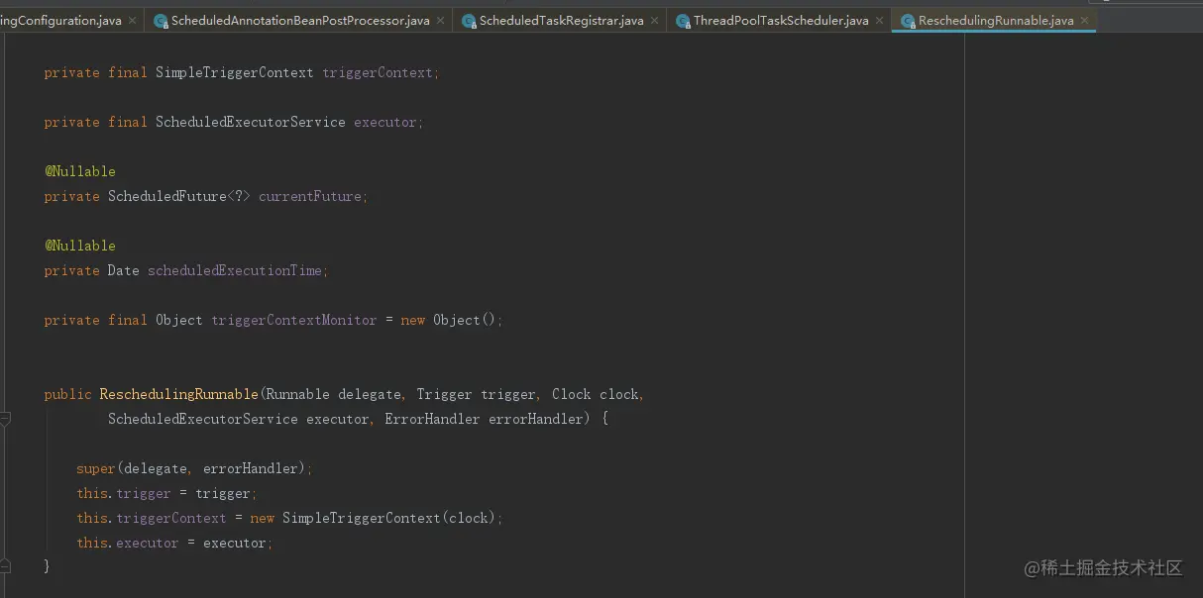
Task: Click 'ScheduledExecutorService executor' constructor parameter
Action: tap(239, 419)
